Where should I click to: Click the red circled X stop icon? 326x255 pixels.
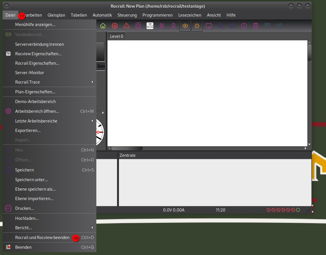(x=115, y=26)
